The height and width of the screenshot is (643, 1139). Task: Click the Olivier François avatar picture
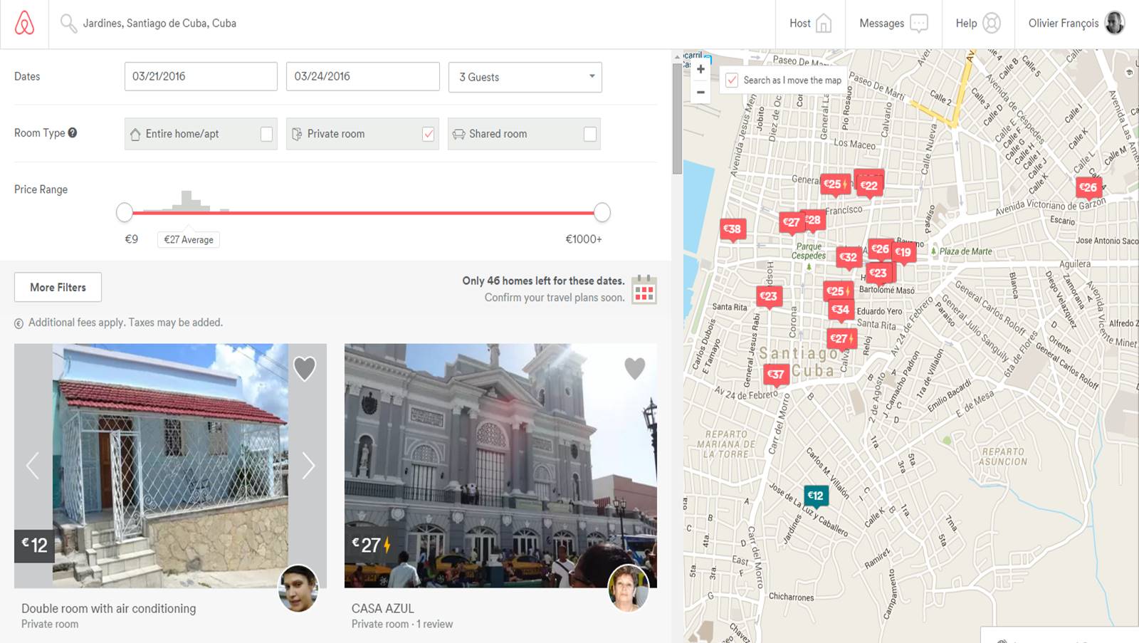[1115, 23]
